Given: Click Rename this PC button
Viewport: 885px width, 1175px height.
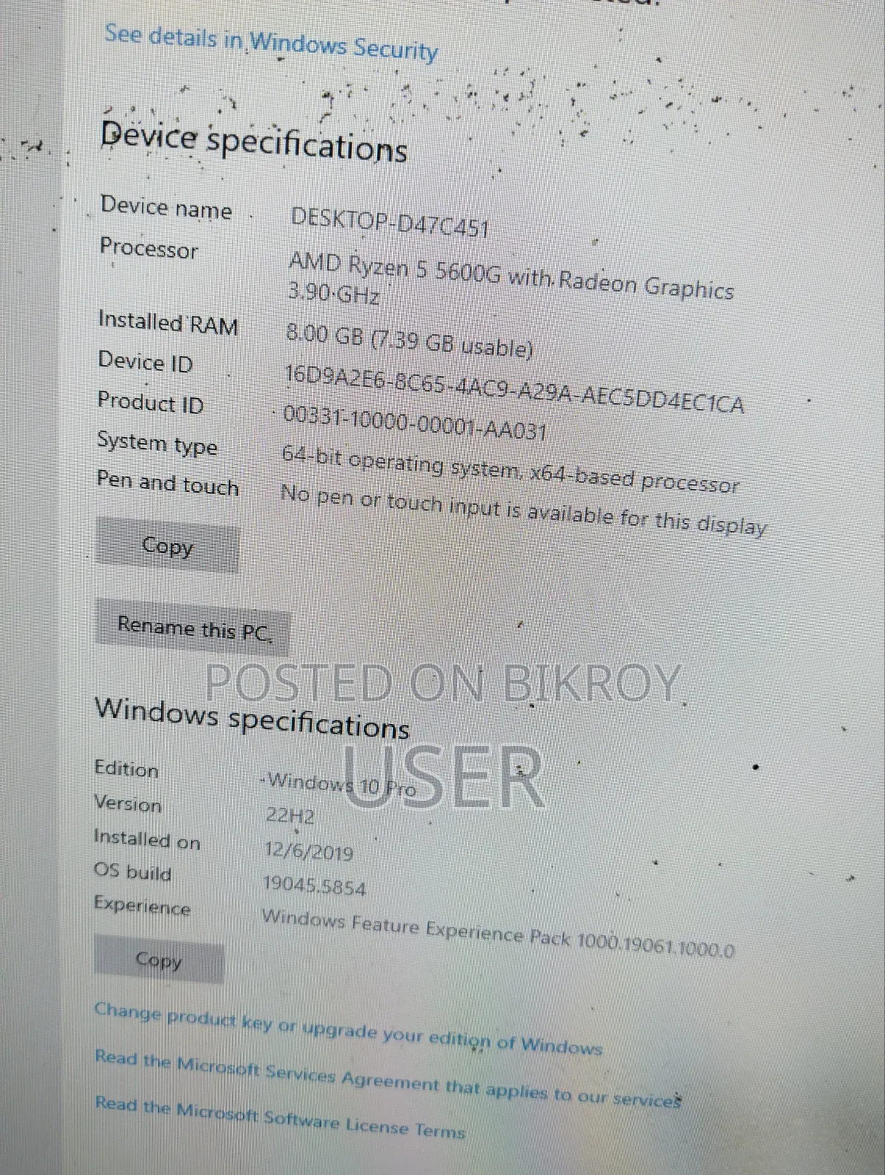Looking at the screenshot, I should click(193, 629).
